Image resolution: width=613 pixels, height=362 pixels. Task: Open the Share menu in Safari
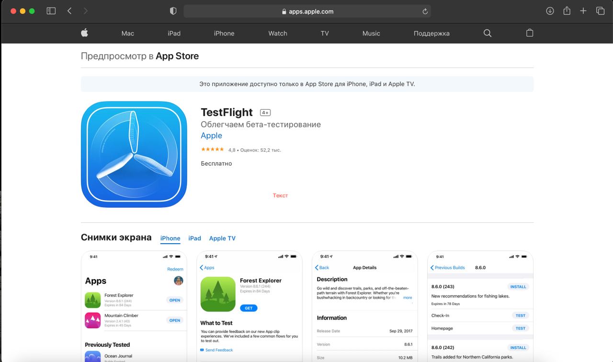click(567, 11)
